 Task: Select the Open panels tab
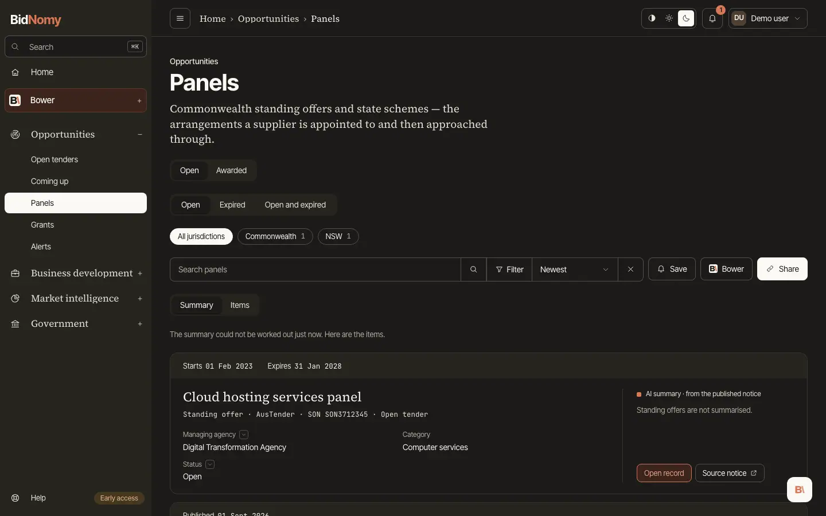tap(189, 170)
